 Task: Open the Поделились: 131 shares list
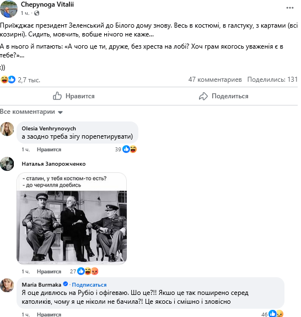(x=272, y=80)
